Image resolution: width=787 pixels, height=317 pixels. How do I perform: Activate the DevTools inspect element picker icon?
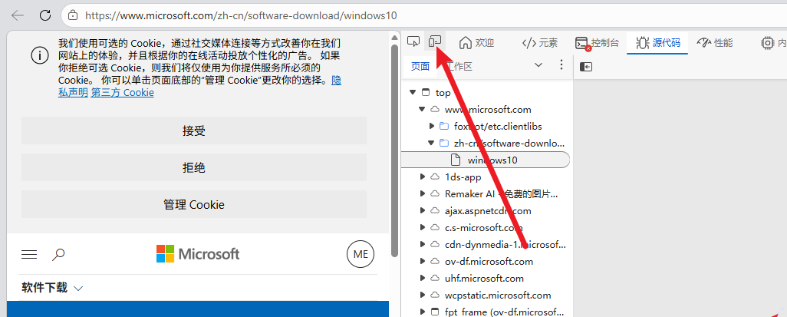coord(413,42)
